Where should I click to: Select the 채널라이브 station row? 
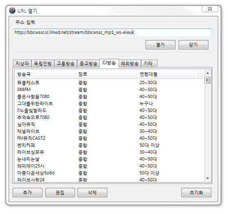[109, 131]
